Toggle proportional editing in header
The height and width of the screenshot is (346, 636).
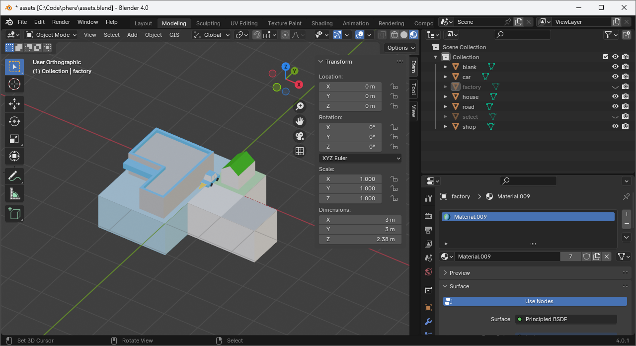click(285, 35)
